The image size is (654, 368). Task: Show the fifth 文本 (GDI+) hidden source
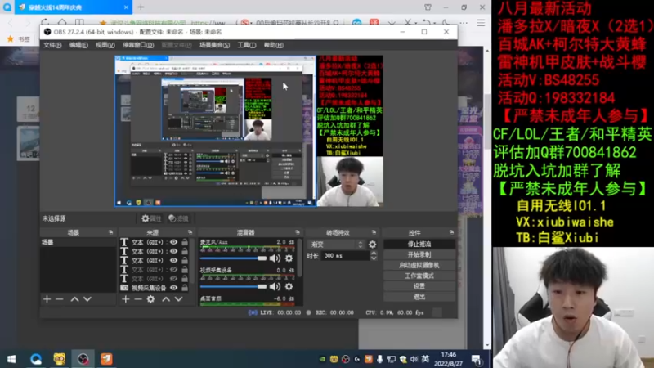173,279
